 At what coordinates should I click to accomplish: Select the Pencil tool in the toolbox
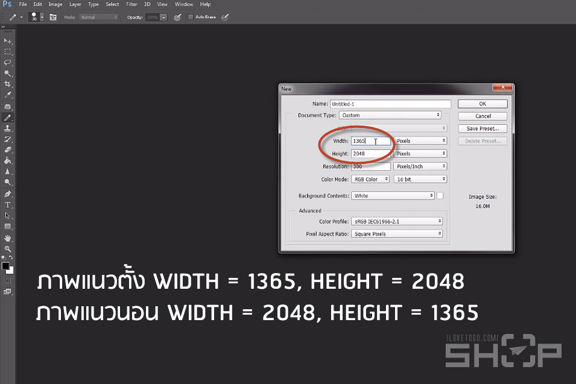(x=7, y=118)
